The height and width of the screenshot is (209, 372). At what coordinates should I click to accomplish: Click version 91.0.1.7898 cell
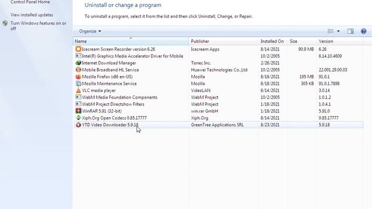point(329,84)
